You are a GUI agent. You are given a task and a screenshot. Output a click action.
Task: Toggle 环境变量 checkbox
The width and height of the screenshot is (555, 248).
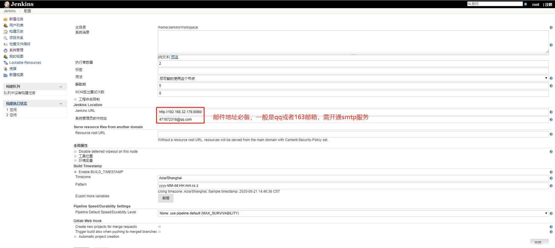point(75,161)
